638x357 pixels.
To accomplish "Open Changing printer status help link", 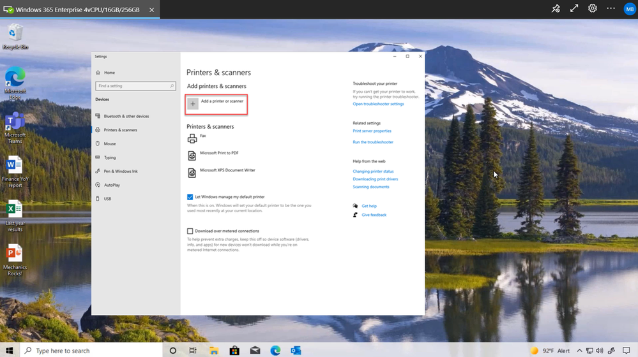I will point(373,171).
